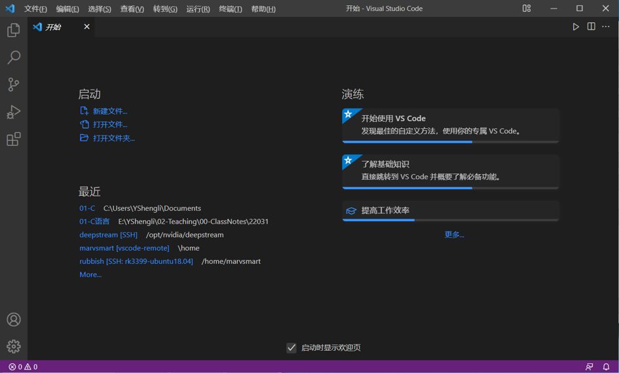Open the editor More Actions ellipsis

(x=606, y=26)
